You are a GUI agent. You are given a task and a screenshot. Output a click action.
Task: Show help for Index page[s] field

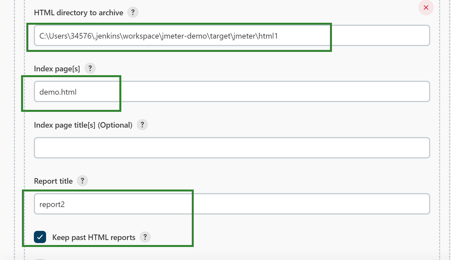coord(90,69)
